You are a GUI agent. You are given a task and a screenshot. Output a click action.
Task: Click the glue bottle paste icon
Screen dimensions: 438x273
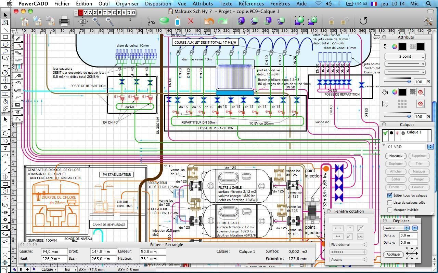pos(177,21)
